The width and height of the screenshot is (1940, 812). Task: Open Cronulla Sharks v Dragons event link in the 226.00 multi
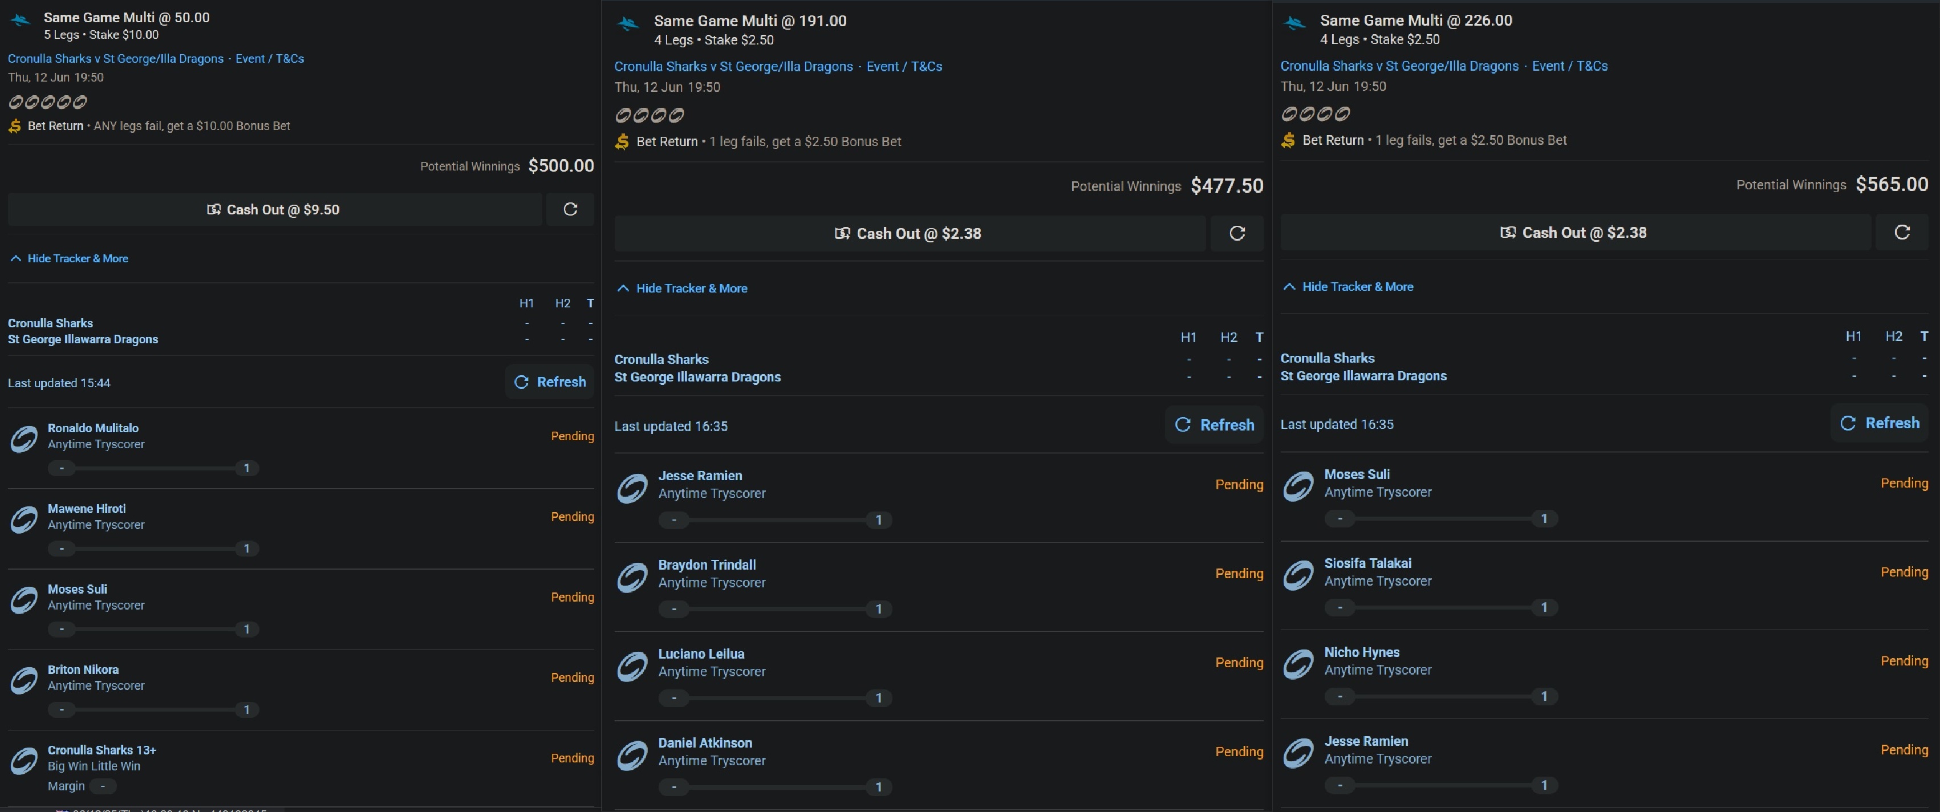1399,66
